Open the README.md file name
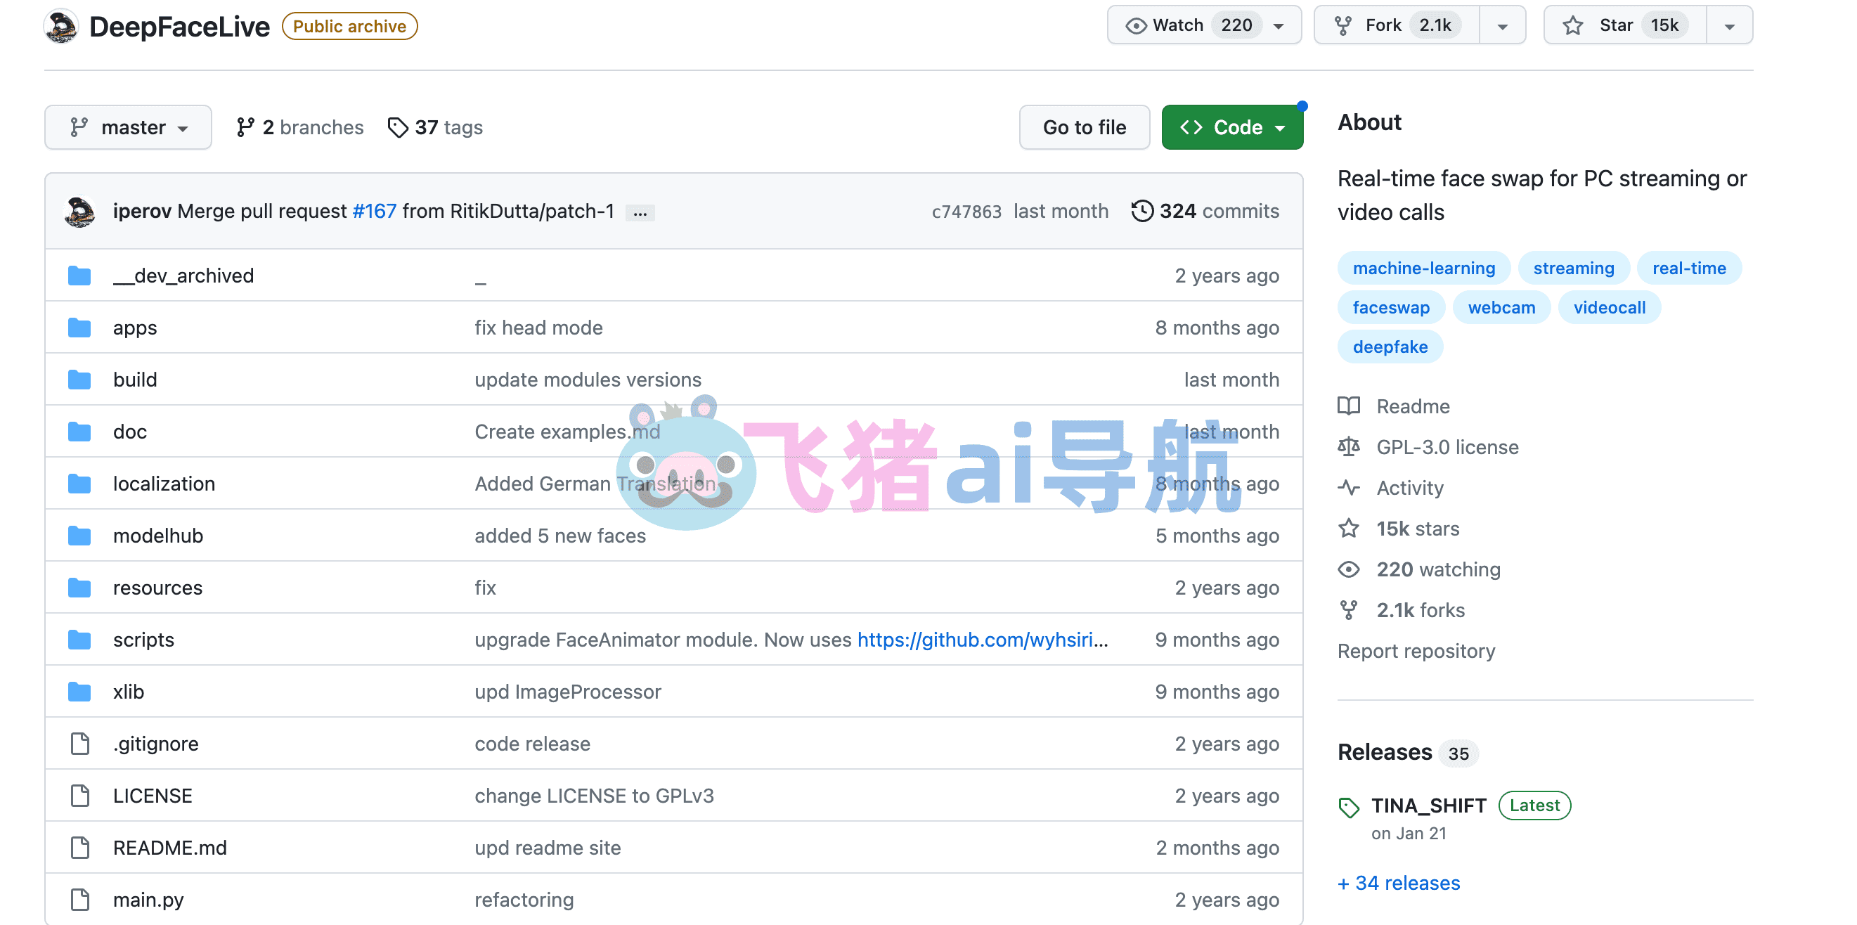This screenshot has height=925, width=1857. pos(169,848)
